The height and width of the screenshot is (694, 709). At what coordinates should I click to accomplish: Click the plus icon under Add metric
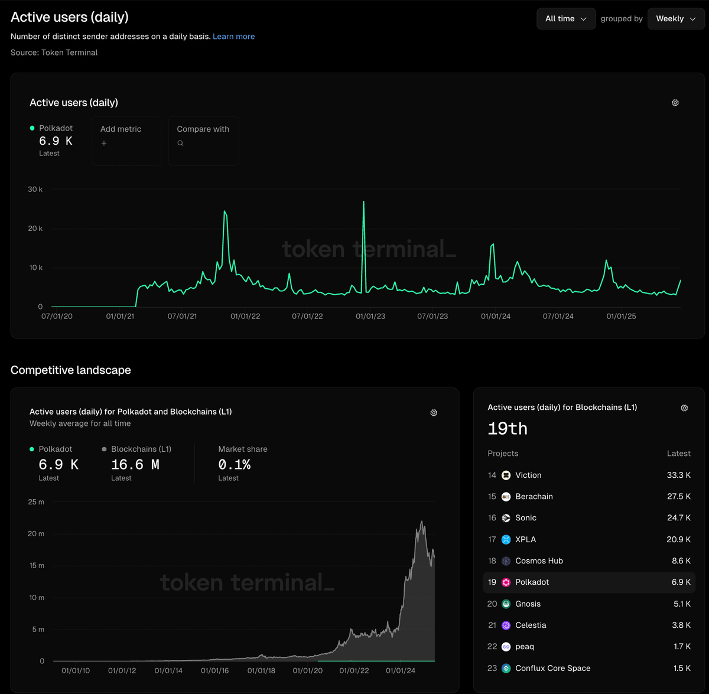tap(104, 143)
